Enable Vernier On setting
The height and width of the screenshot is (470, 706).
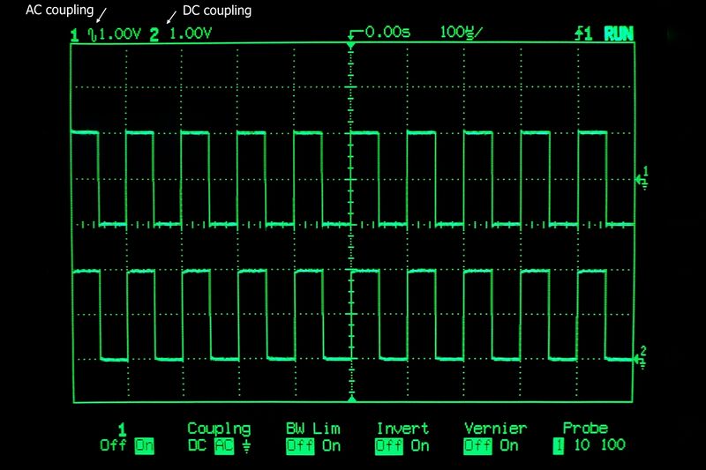pyautogui.click(x=509, y=445)
